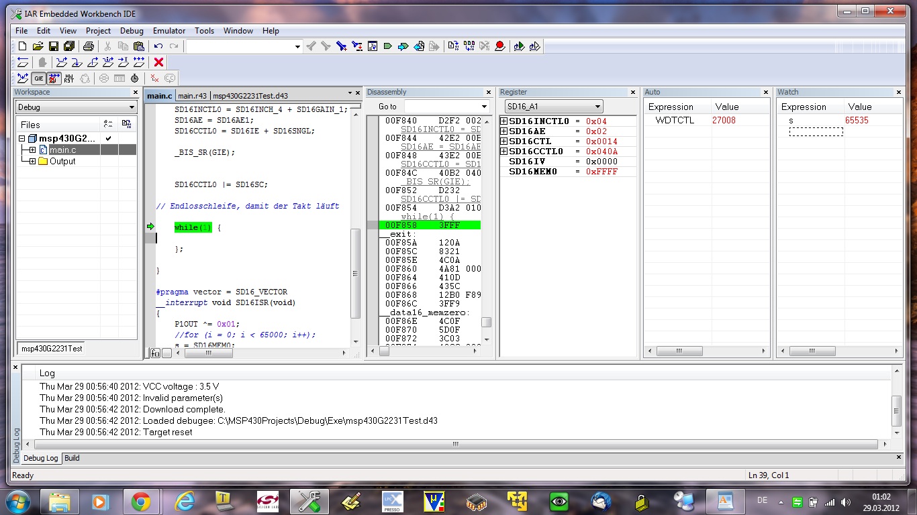Screen dimensions: 917x515
Task: Switch to the Build log tab
Action: pyautogui.click(x=72, y=458)
